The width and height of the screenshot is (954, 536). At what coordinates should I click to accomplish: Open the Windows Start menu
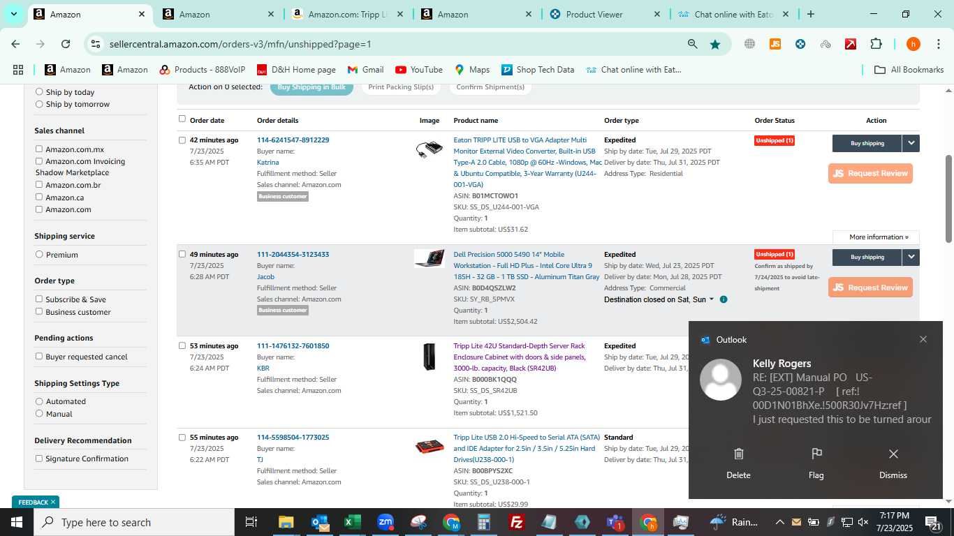pos(16,522)
